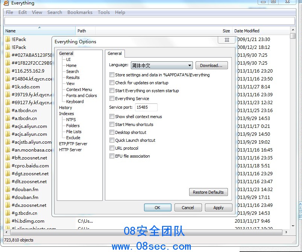This screenshot has width=302, height=252.
Task: Select Indexes in options tree
Action: (x=67, y=114)
